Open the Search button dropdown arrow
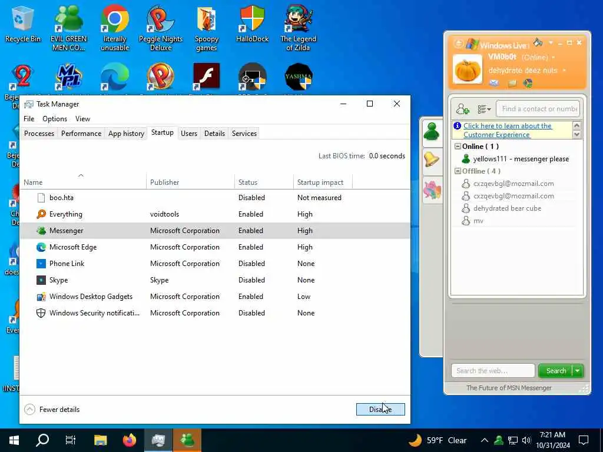Viewport: 603px width, 452px height. coord(578,371)
